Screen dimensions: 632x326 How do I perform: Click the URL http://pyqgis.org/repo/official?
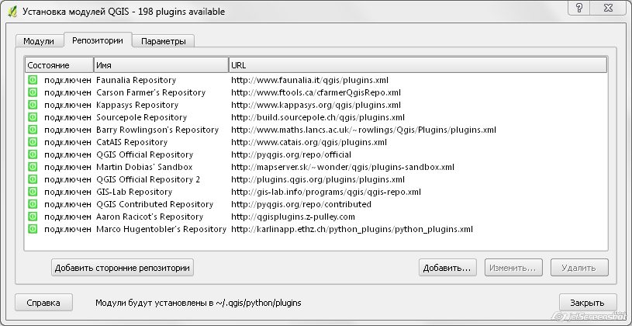(291, 154)
